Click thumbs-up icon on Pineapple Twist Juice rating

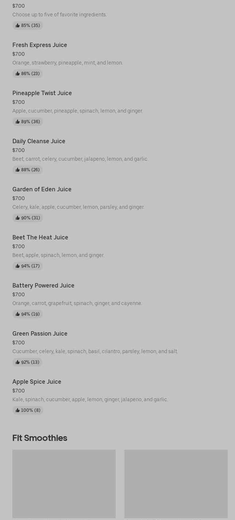point(18,122)
